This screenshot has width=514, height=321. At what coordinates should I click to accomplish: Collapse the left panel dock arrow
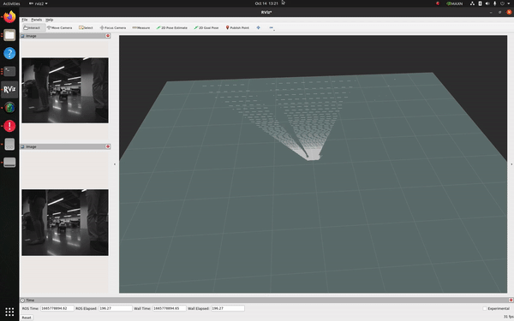pos(115,164)
